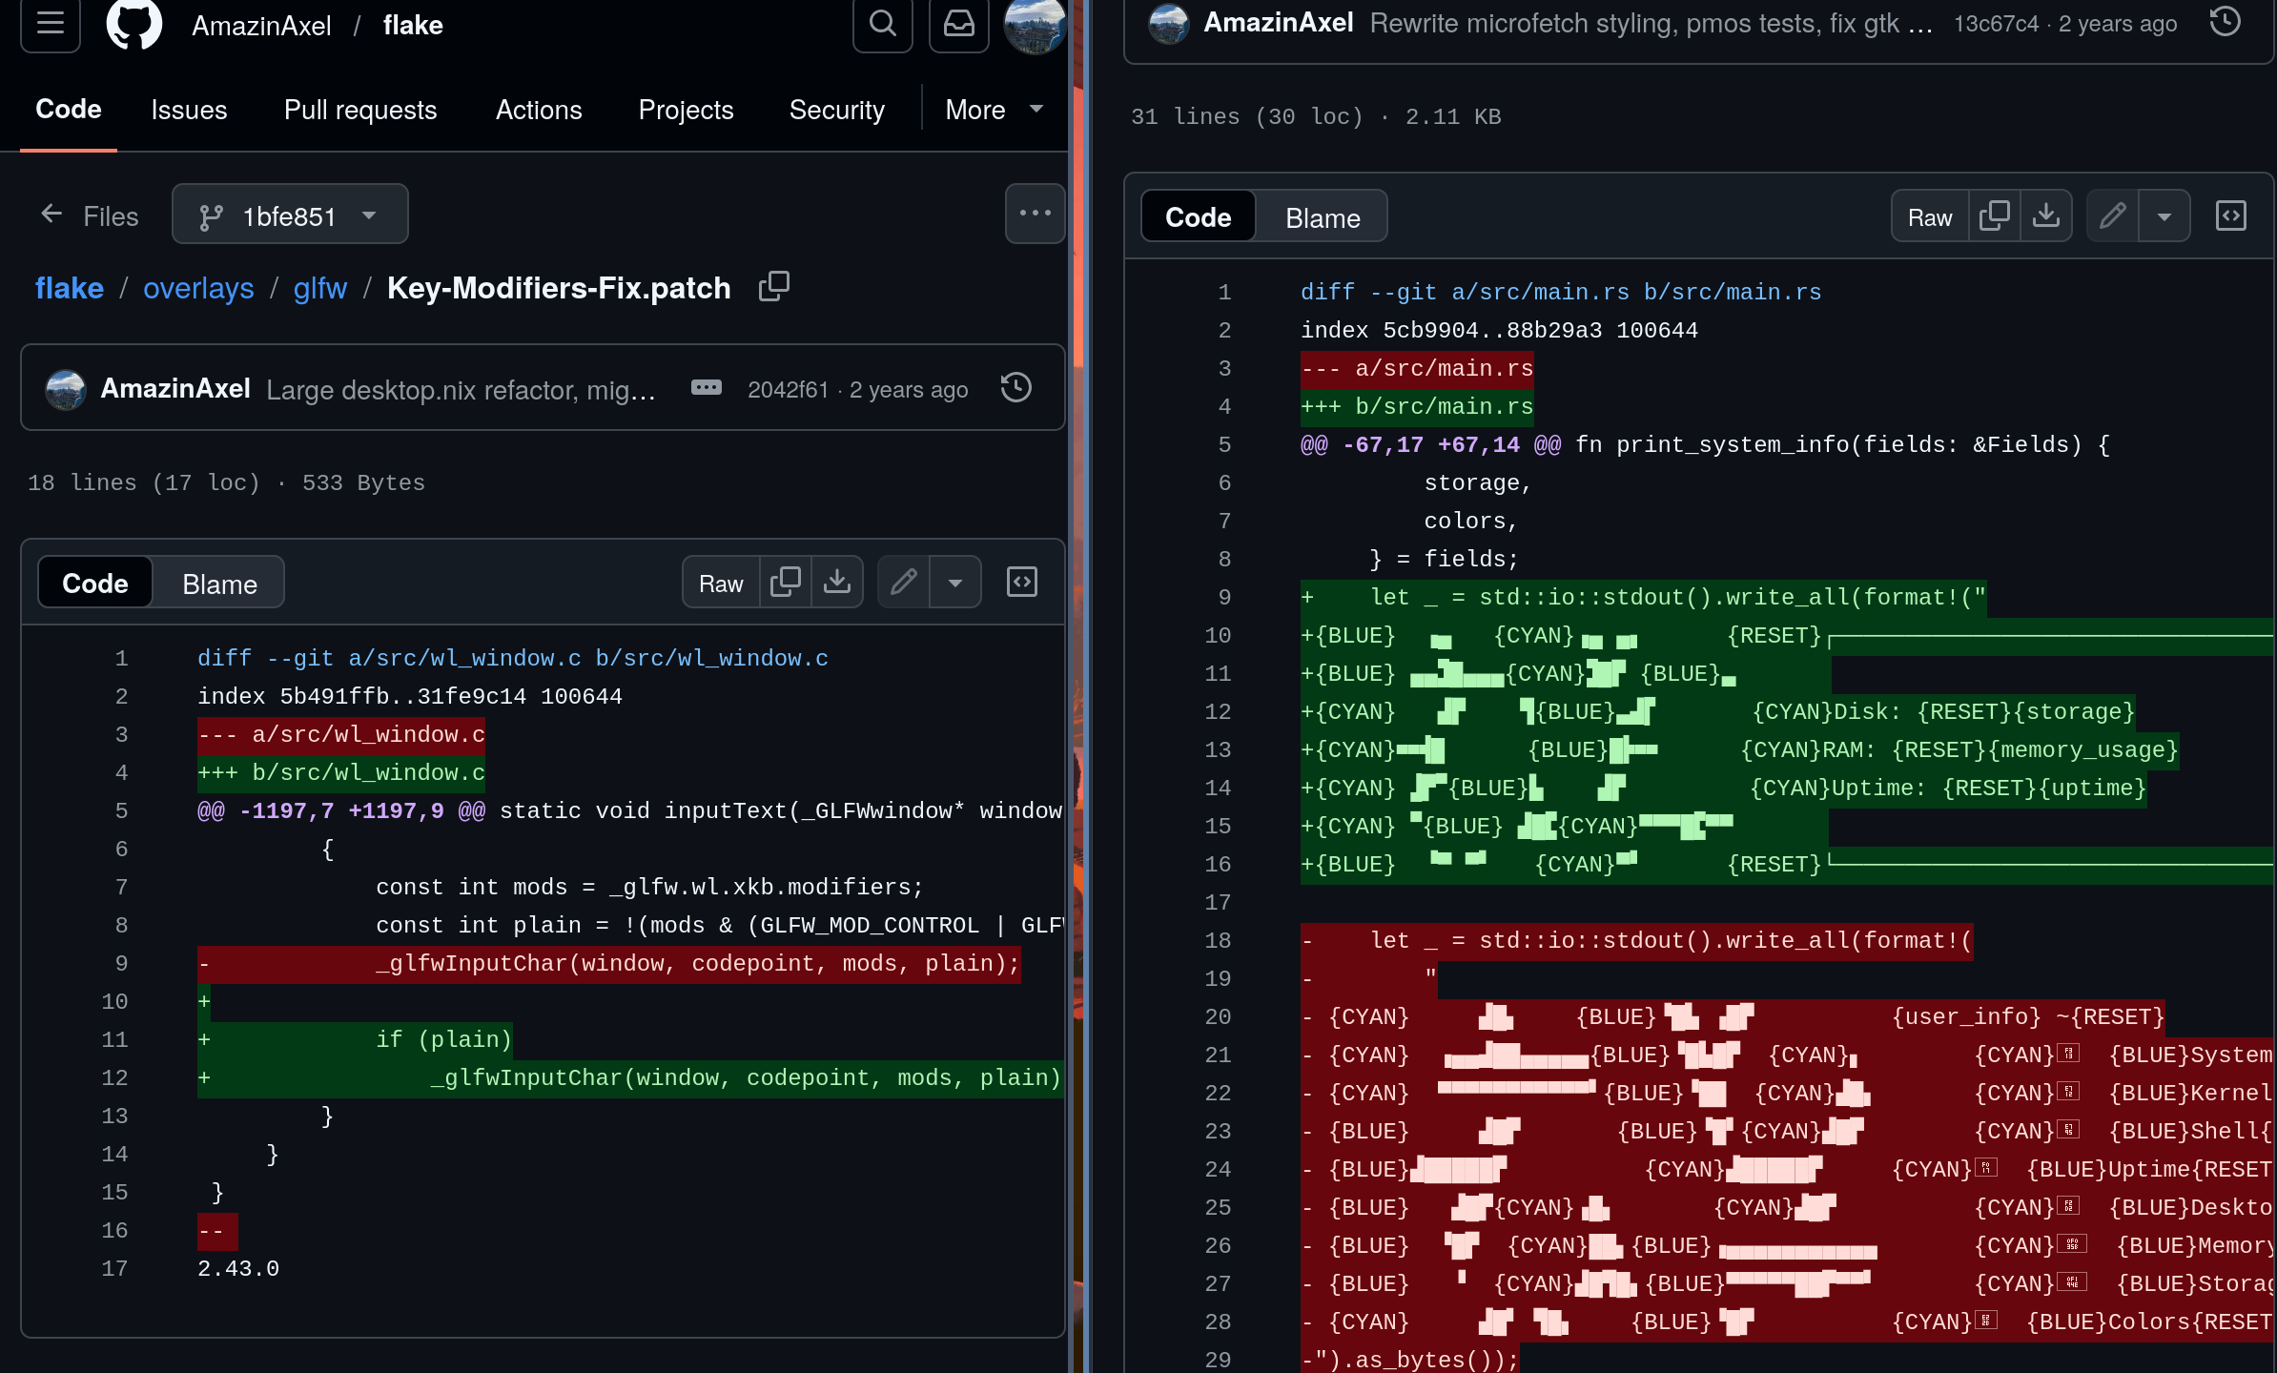
Task: Copy raw file contents in right pane
Action: pyautogui.click(x=1994, y=216)
